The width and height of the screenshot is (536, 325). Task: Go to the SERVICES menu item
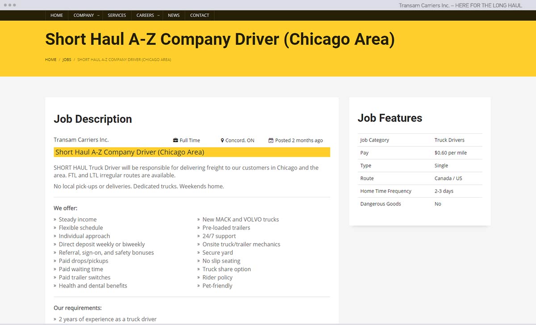[x=117, y=15]
